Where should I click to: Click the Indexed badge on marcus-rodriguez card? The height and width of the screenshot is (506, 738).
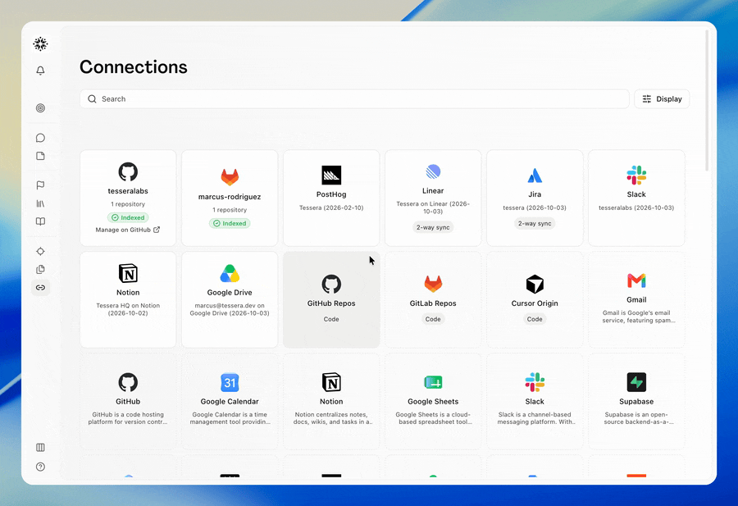[x=230, y=223]
